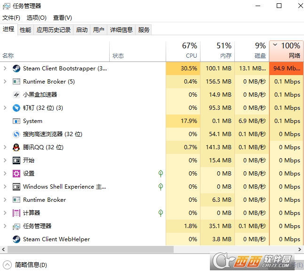Expand Steam Client Bootstrapper process group
Screen dimensions: 304x275
5,68
